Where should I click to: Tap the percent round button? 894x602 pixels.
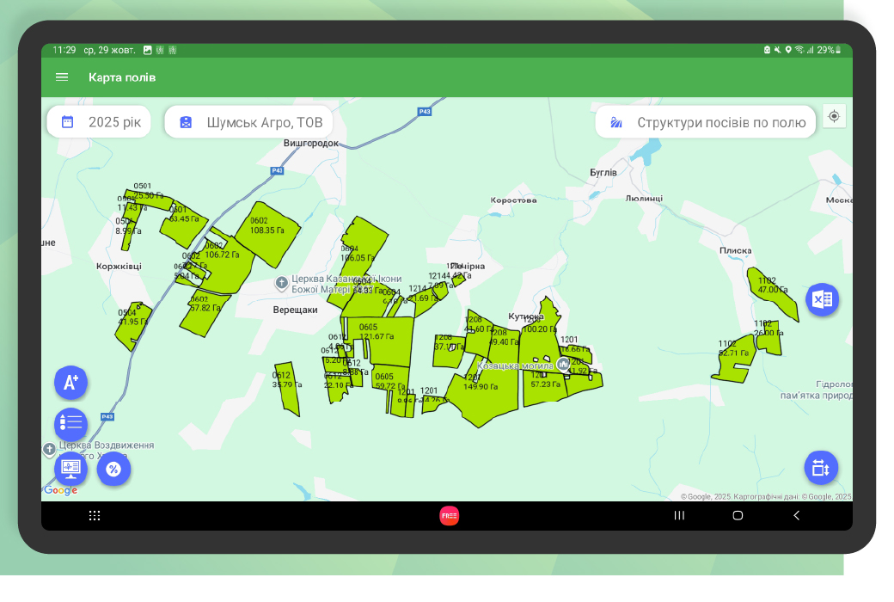point(113,469)
